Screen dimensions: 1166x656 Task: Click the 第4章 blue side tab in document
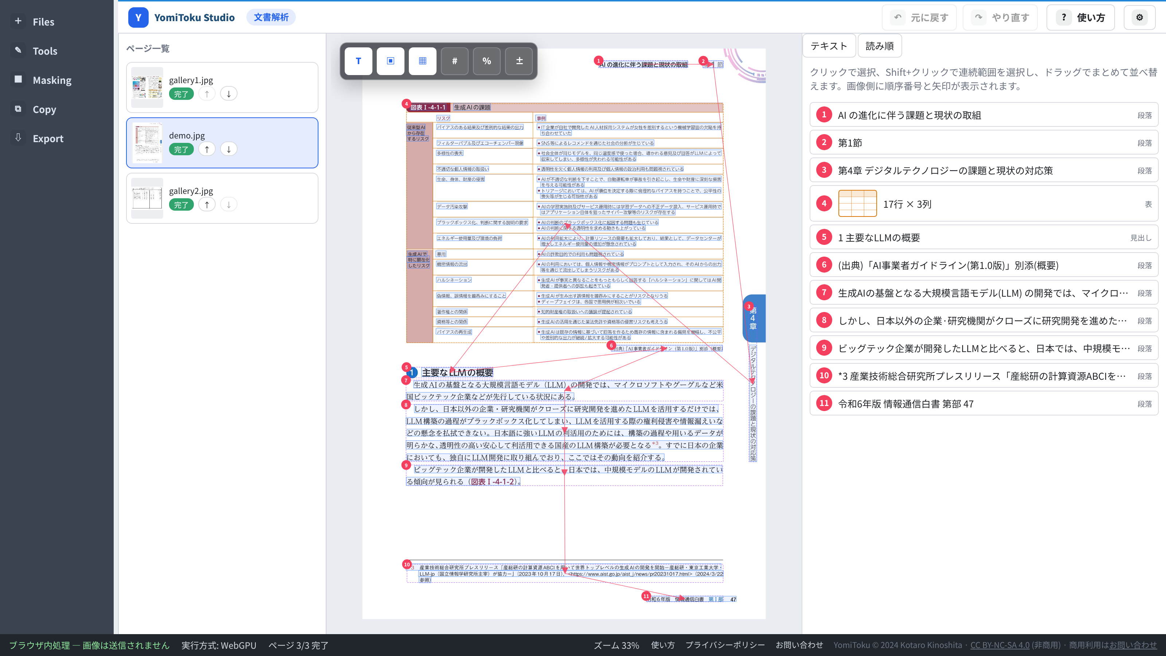(x=754, y=318)
